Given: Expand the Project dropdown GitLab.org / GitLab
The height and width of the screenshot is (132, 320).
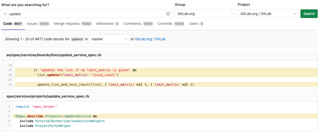Looking at the screenshot, I should [x=268, y=14].
